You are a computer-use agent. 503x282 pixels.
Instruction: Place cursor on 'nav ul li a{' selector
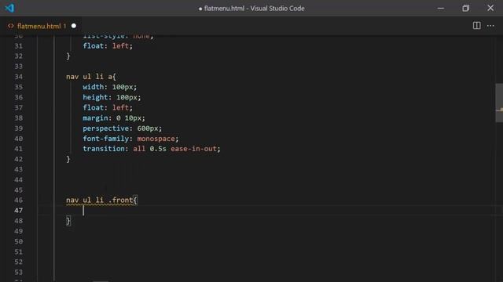point(91,77)
